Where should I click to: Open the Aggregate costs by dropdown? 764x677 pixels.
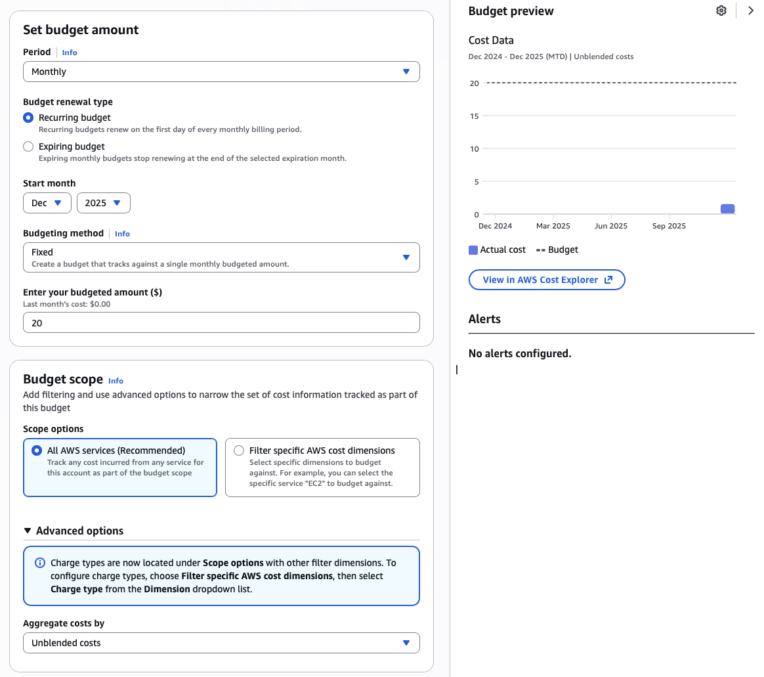click(x=221, y=643)
